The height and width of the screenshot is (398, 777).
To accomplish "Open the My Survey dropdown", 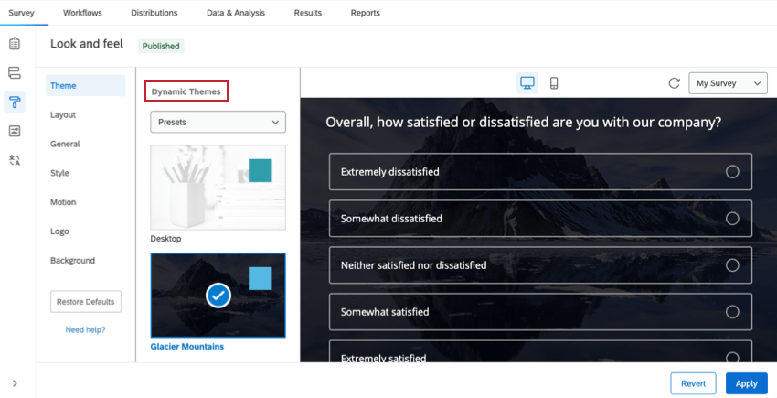I will click(x=728, y=83).
